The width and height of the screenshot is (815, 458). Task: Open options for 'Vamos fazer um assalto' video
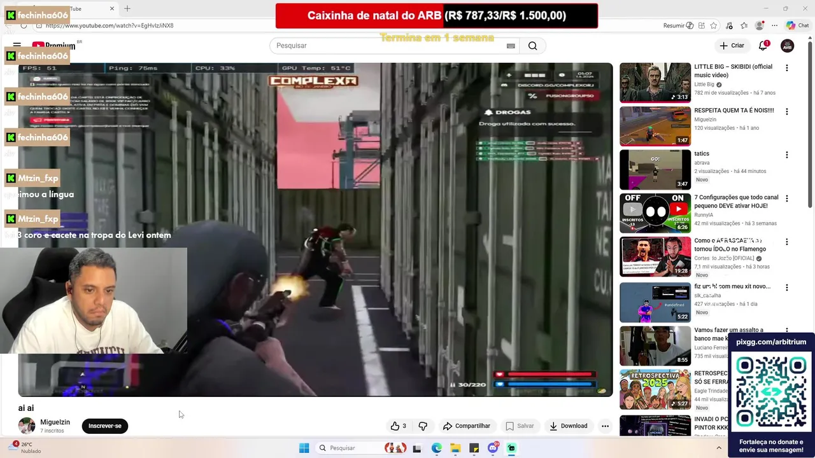(x=786, y=331)
